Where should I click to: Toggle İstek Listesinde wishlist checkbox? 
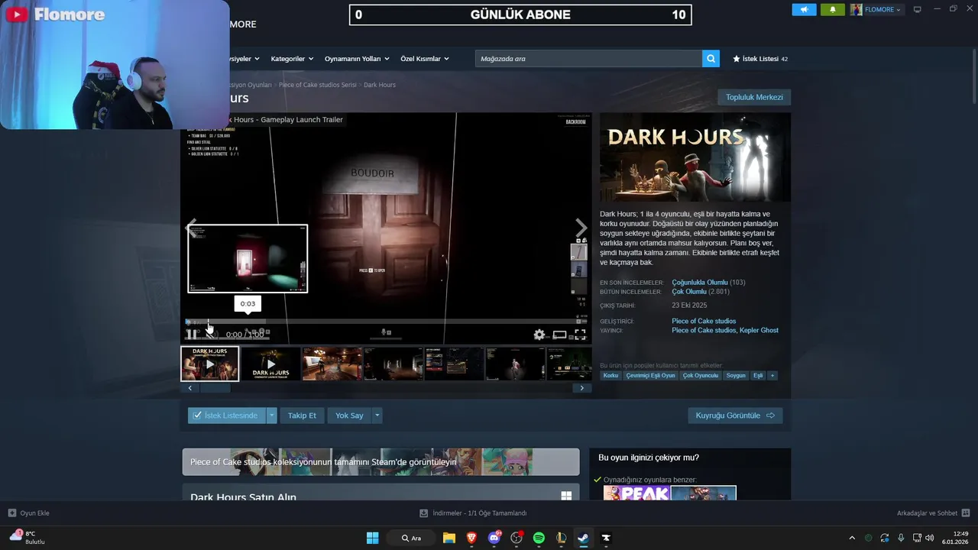click(x=197, y=416)
